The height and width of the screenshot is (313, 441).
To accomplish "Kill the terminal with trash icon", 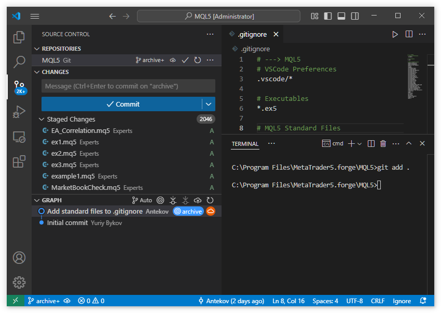I will click(383, 144).
